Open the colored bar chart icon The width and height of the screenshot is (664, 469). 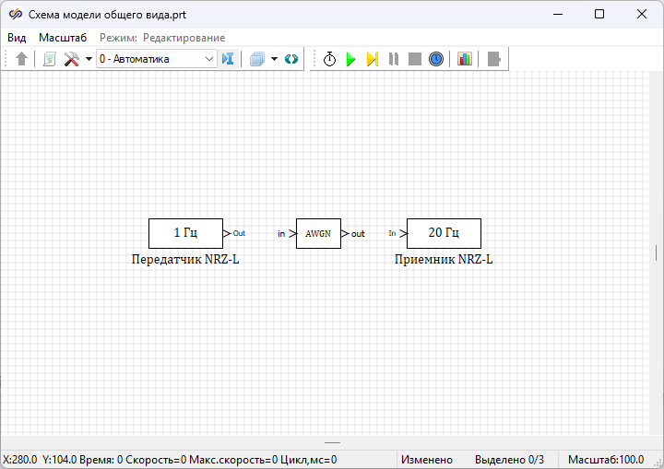click(x=465, y=59)
